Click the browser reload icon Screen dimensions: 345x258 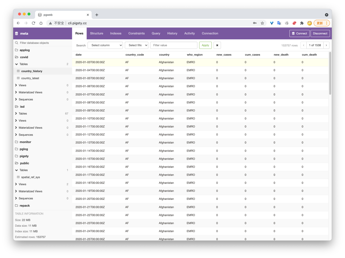pyautogui.click(x=33, y=23)
